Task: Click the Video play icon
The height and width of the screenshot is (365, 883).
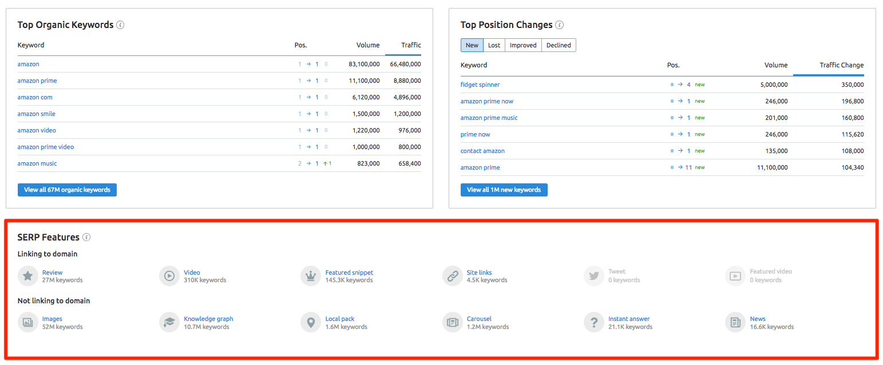Action: (169, 276)
